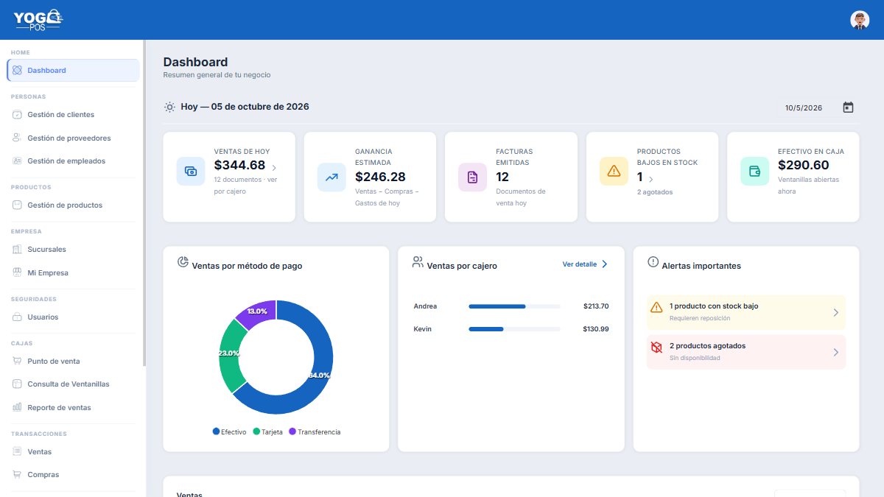Expand Productos bajos en stock chevron
This screenshot has height=497, width=884.
(x=650, y=179)
